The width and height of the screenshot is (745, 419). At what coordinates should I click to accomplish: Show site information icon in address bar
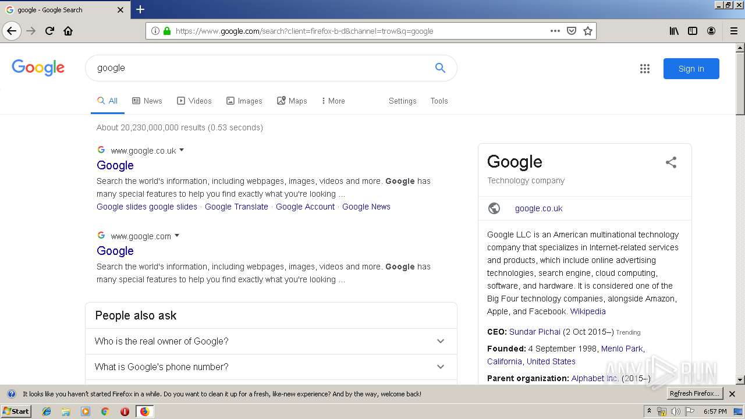[155, 31]
